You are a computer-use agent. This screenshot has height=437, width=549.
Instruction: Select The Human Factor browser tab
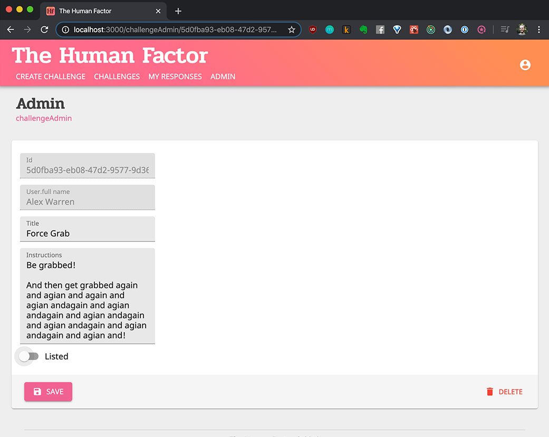(x=103, y=11)
